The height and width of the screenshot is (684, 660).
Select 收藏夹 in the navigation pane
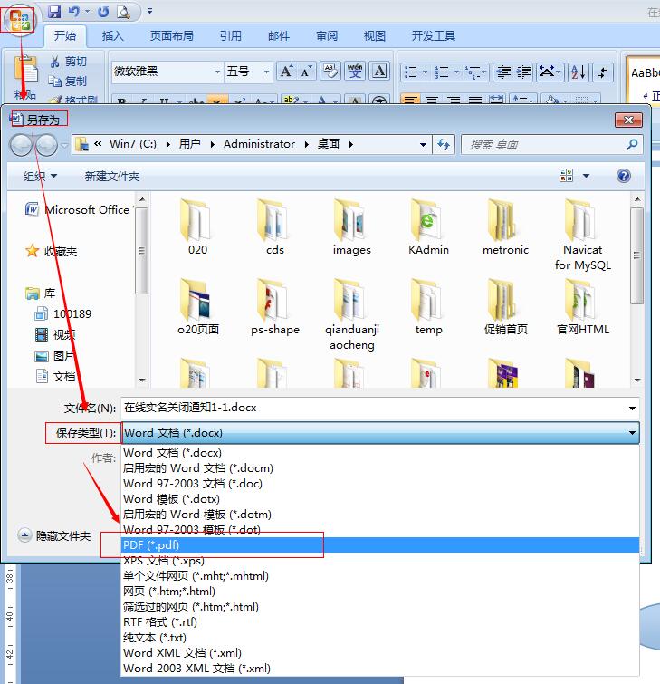coord(52,251)
